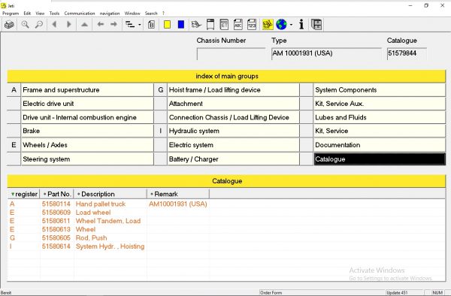451x296 pixels.
Task: Click the ABC page toolbar icon
Action: pyautogui.click(x=238, y=25)
